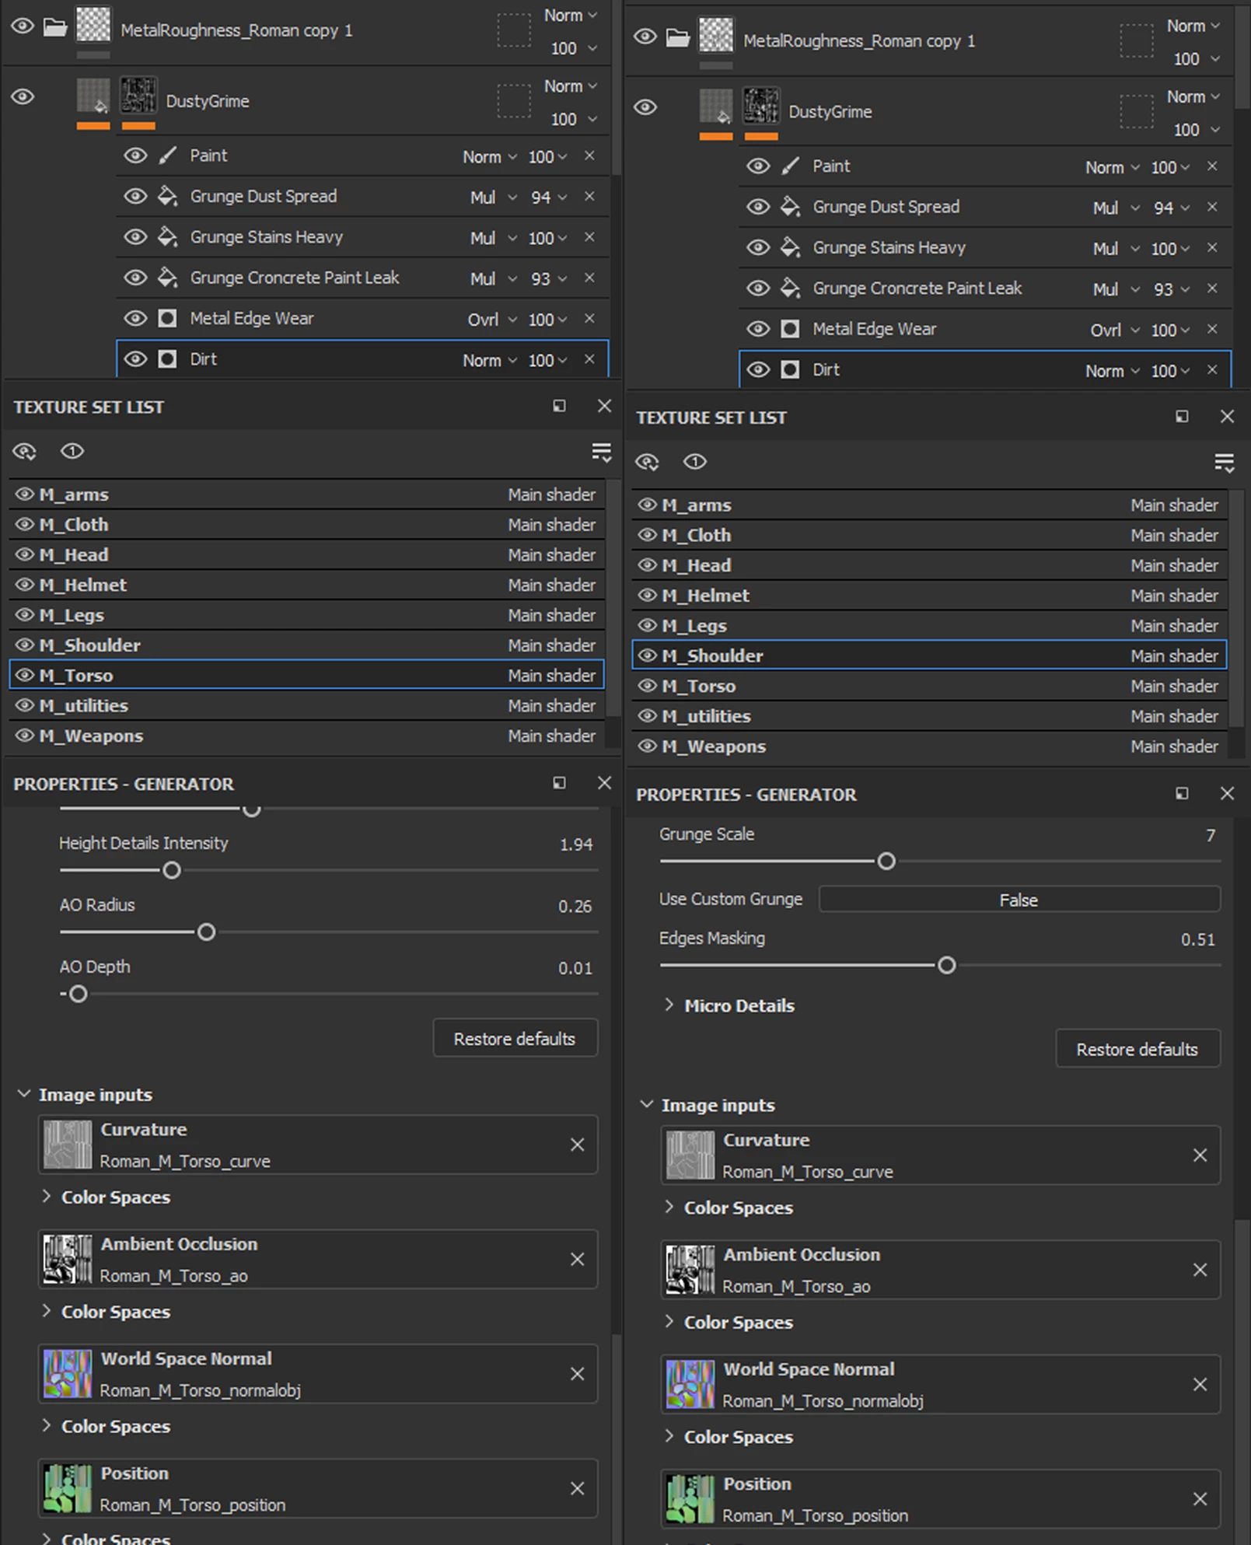Toggle visibility of left Grunge Dust Spread
Image resolution: width=1251 pixels, height=1545 pixels.
[x=135, y=196]
